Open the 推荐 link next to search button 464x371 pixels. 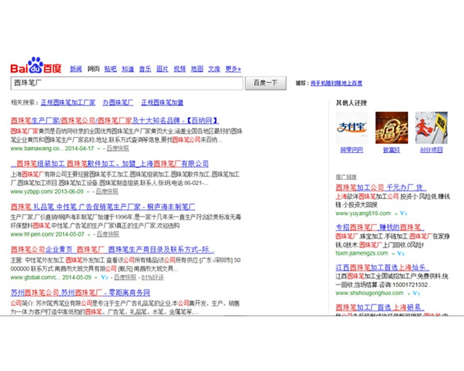336,83
